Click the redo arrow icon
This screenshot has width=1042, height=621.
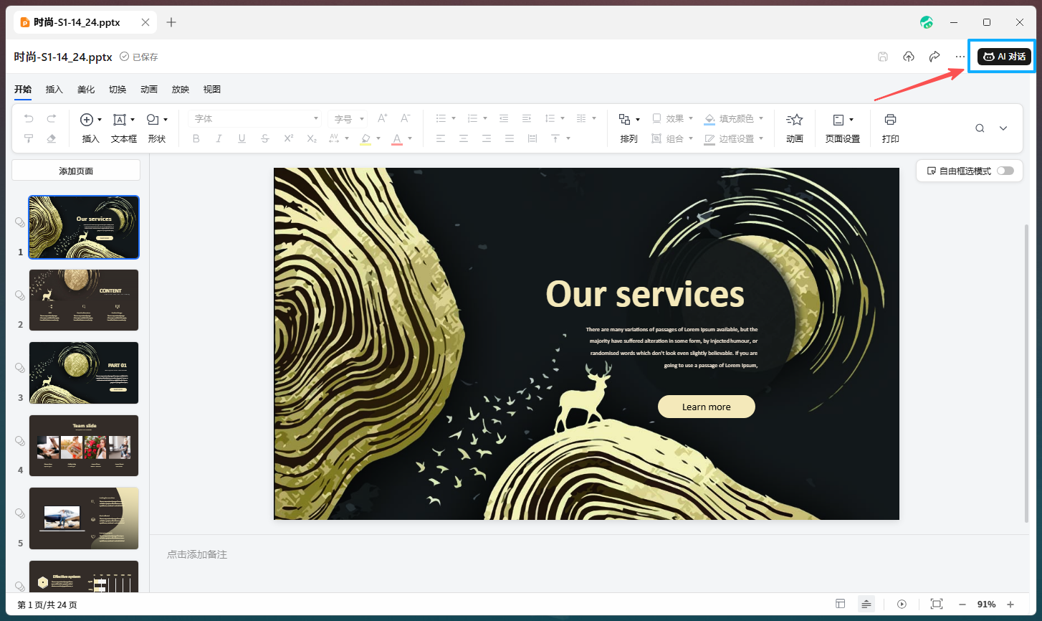(52, 118)
